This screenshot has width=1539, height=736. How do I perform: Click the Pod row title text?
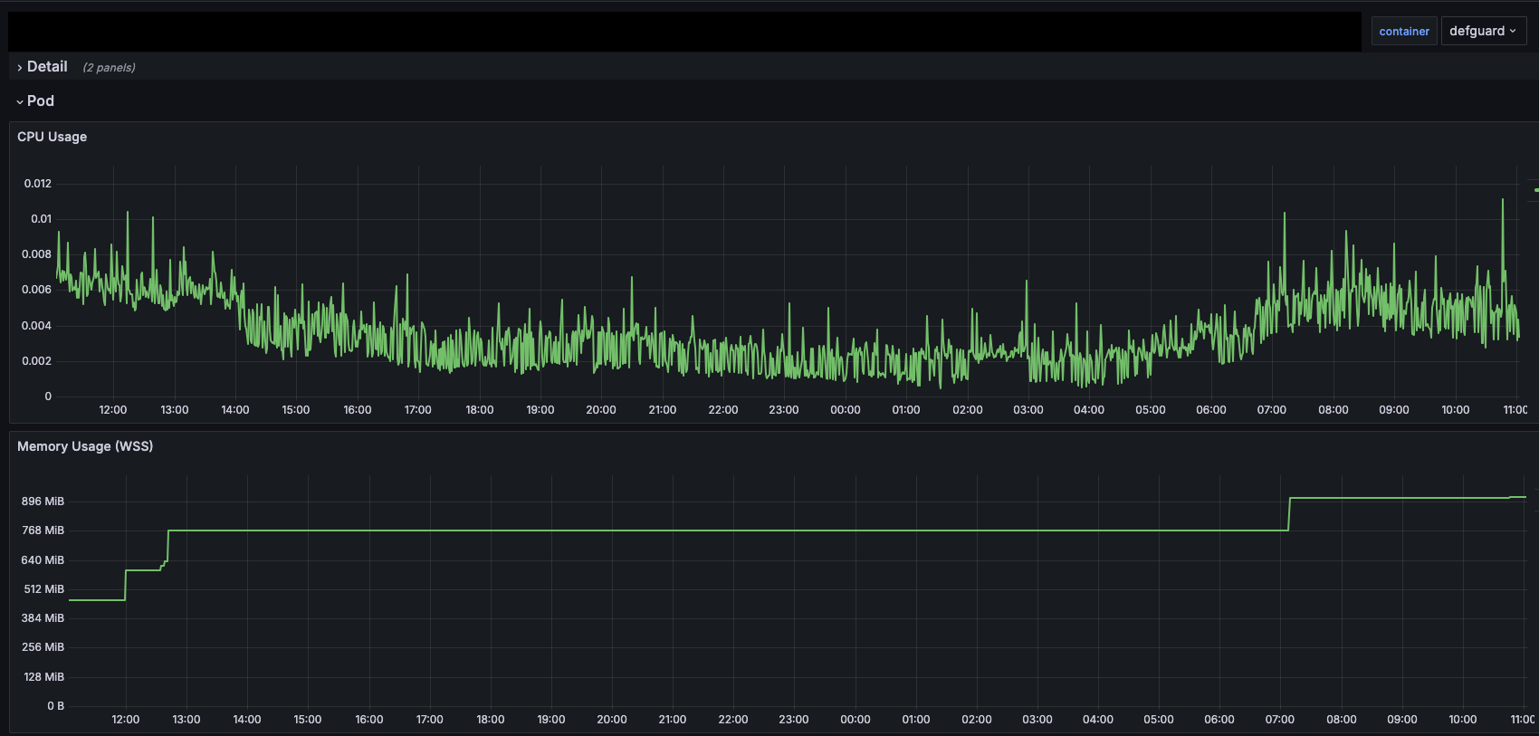(x=41, y=101)
